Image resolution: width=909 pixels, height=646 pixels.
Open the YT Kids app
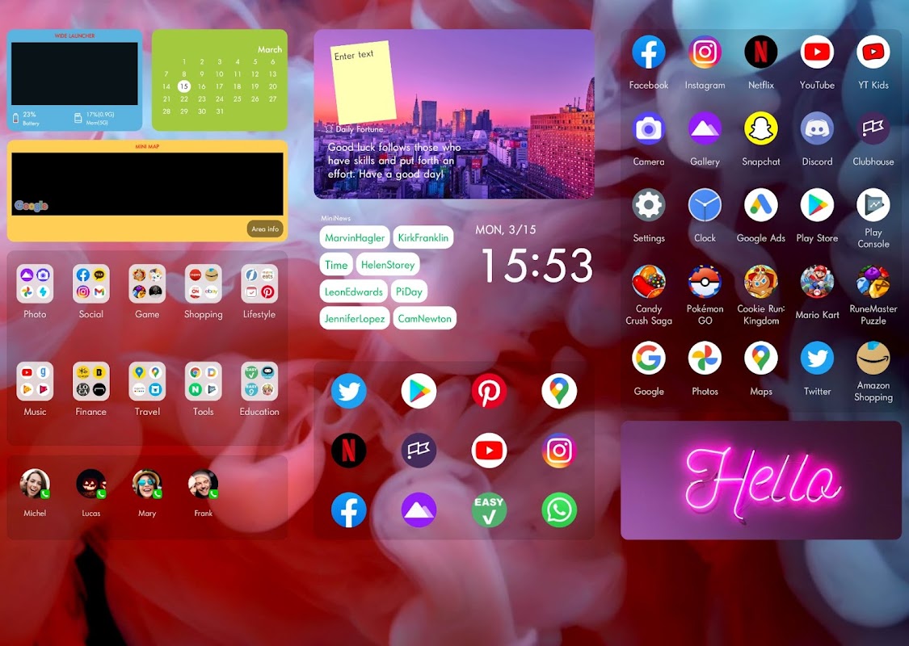[x=873, y=52]
